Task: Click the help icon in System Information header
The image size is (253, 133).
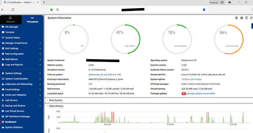Action: coord(236,18)
